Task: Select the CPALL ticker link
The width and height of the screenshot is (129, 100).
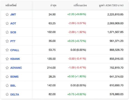Action: tap(15, 50)
